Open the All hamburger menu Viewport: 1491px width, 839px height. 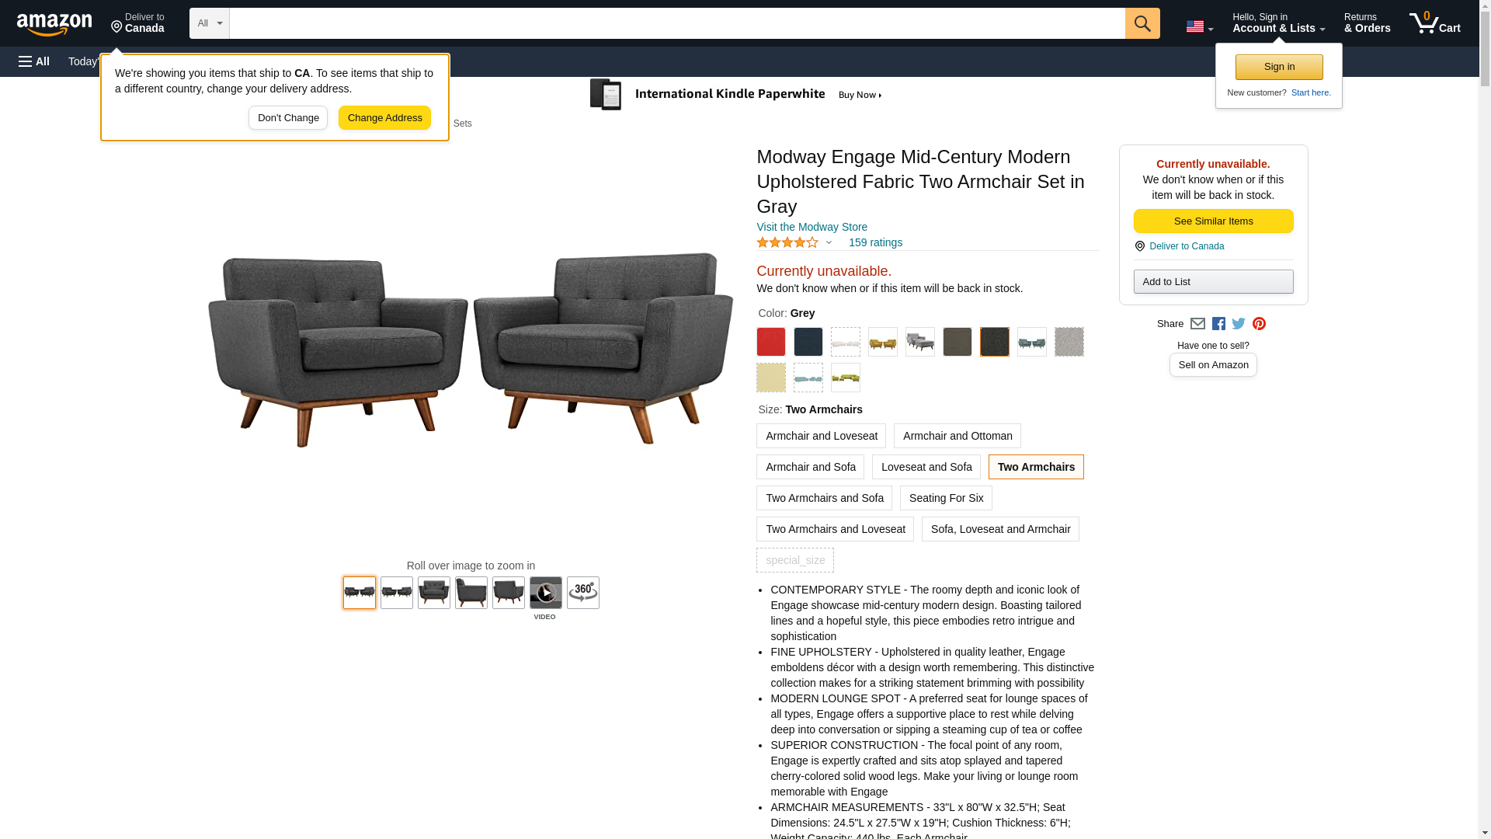pos(34,61)
